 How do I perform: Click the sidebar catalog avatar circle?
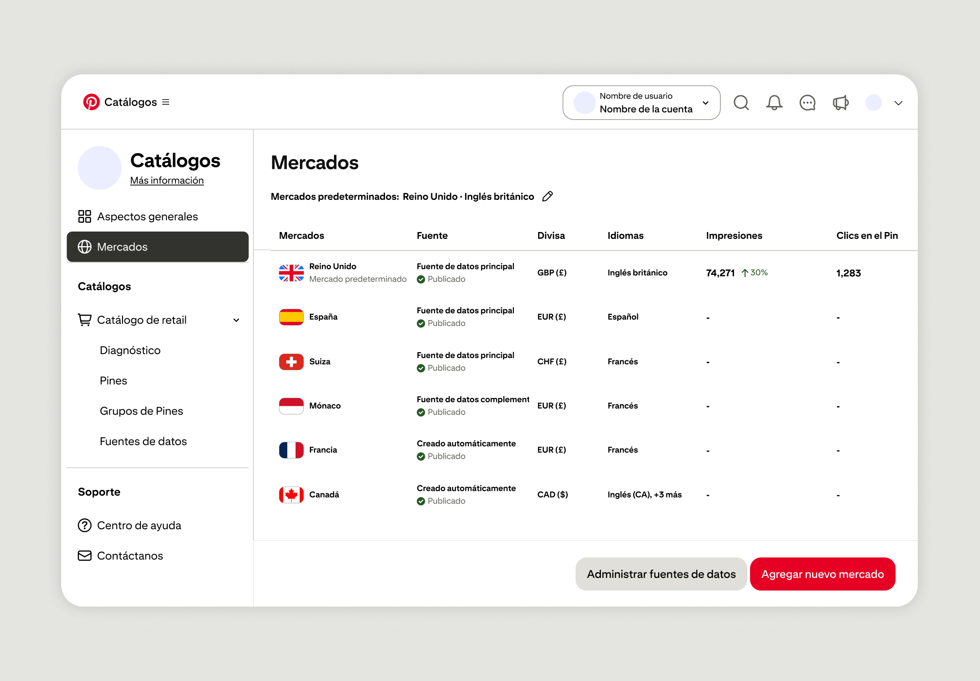[100, 168]
